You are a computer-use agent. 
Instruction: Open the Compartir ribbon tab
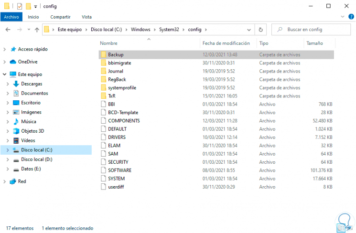(x=60, y=17)
